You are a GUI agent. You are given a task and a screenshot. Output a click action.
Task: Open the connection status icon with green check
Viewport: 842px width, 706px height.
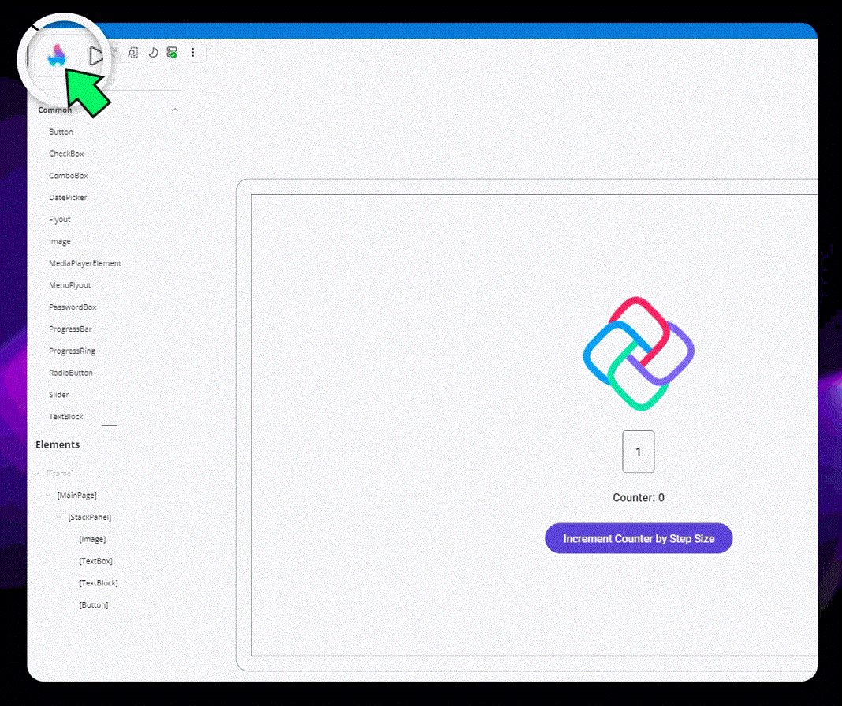pyautogui.click(x=172, y=53)
